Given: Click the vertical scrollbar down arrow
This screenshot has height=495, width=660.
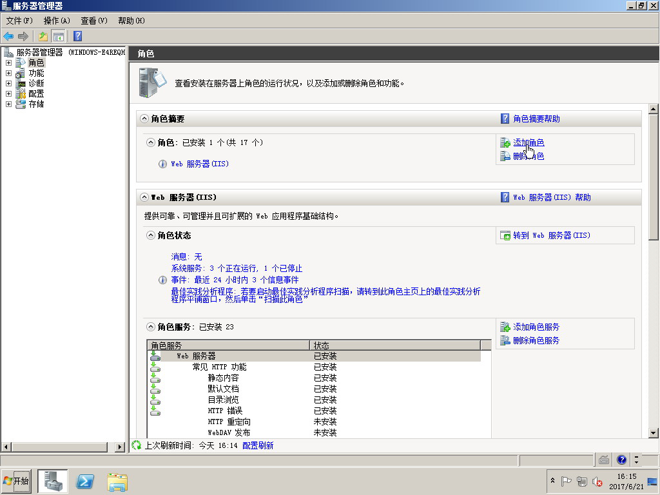Looking at the screenshot, I should [653, 433].
